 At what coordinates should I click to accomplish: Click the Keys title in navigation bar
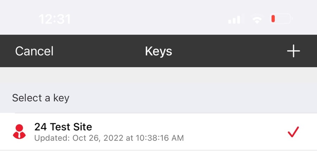point(158,52)
